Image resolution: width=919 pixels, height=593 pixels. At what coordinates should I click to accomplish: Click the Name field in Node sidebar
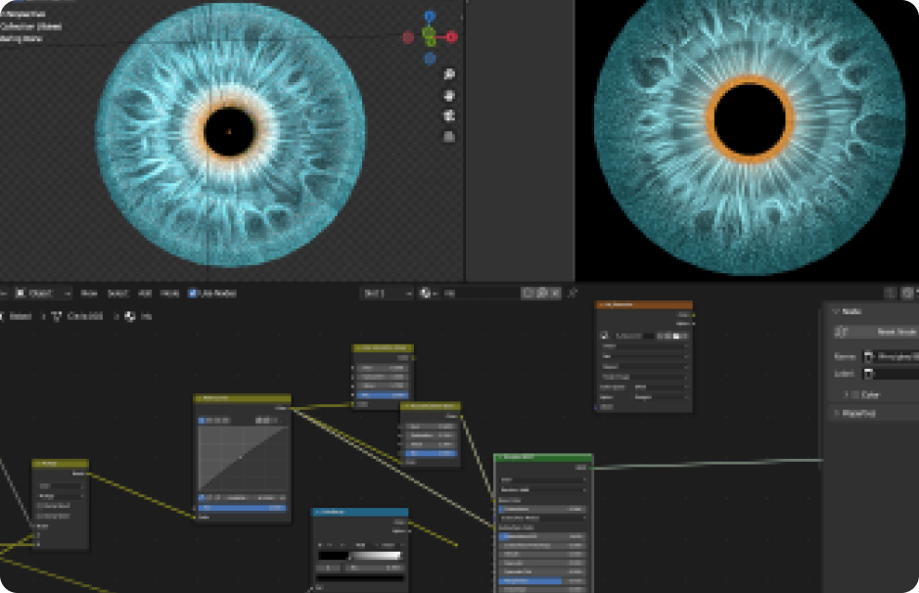(x=891, y=356)
